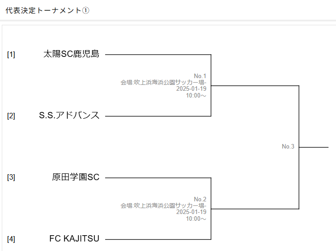Click 10:00～ start time of match No.2
The height and width of the screenshot is (251, 336).
196,218
